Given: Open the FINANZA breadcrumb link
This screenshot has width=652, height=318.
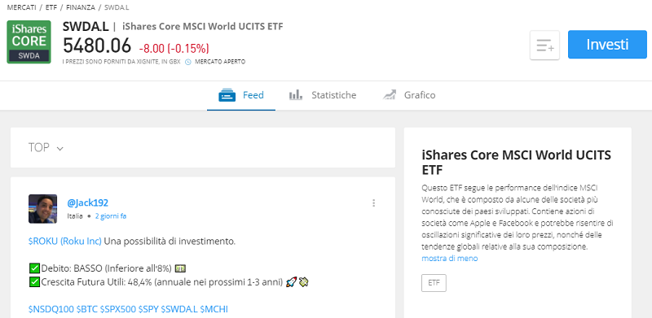Looking at the screenshot, I should (81, 7).
